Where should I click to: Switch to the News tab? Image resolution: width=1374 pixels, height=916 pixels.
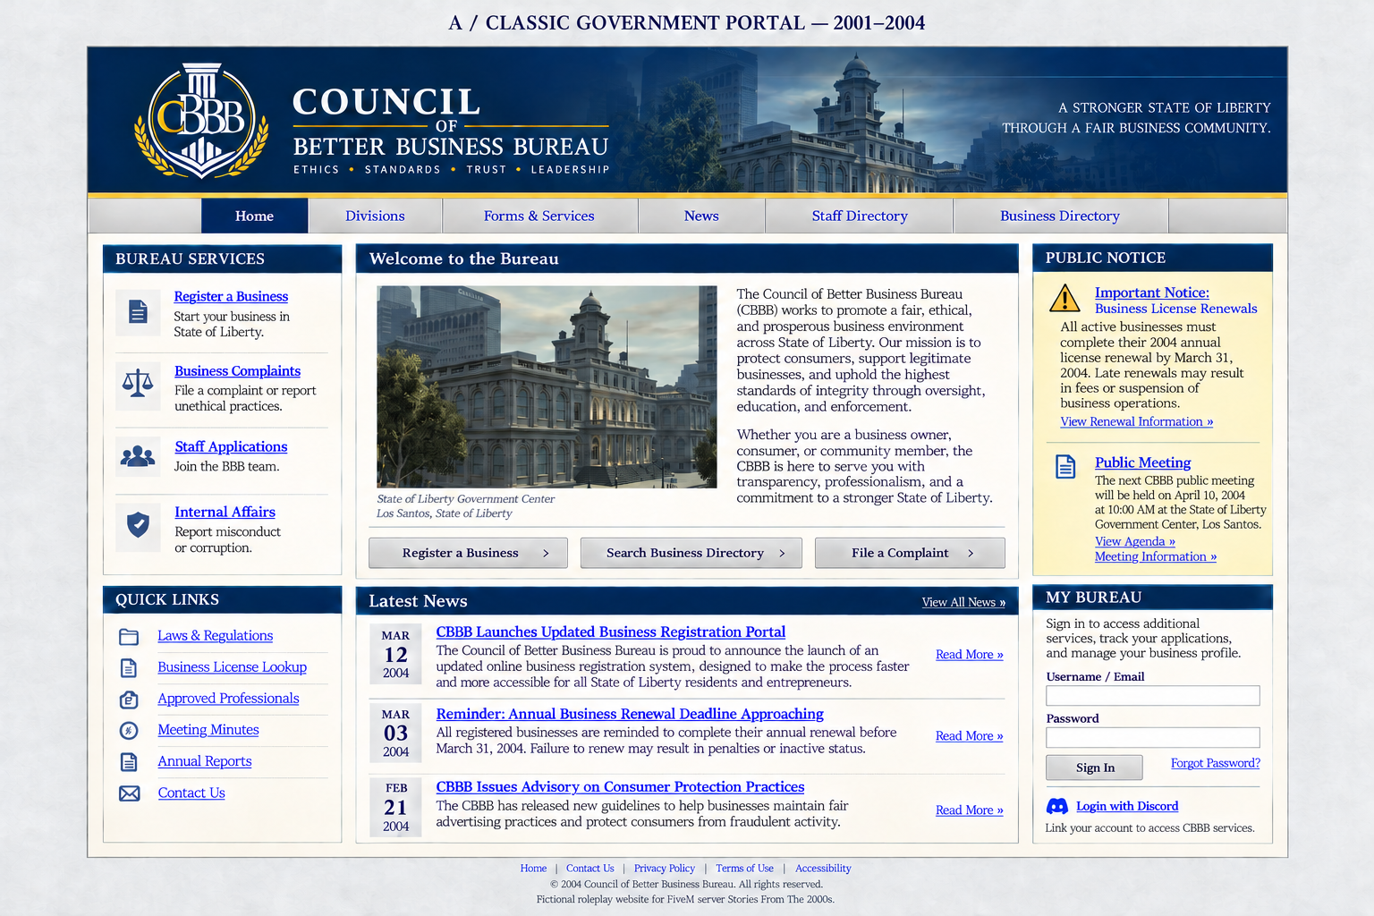pos(701,216)
